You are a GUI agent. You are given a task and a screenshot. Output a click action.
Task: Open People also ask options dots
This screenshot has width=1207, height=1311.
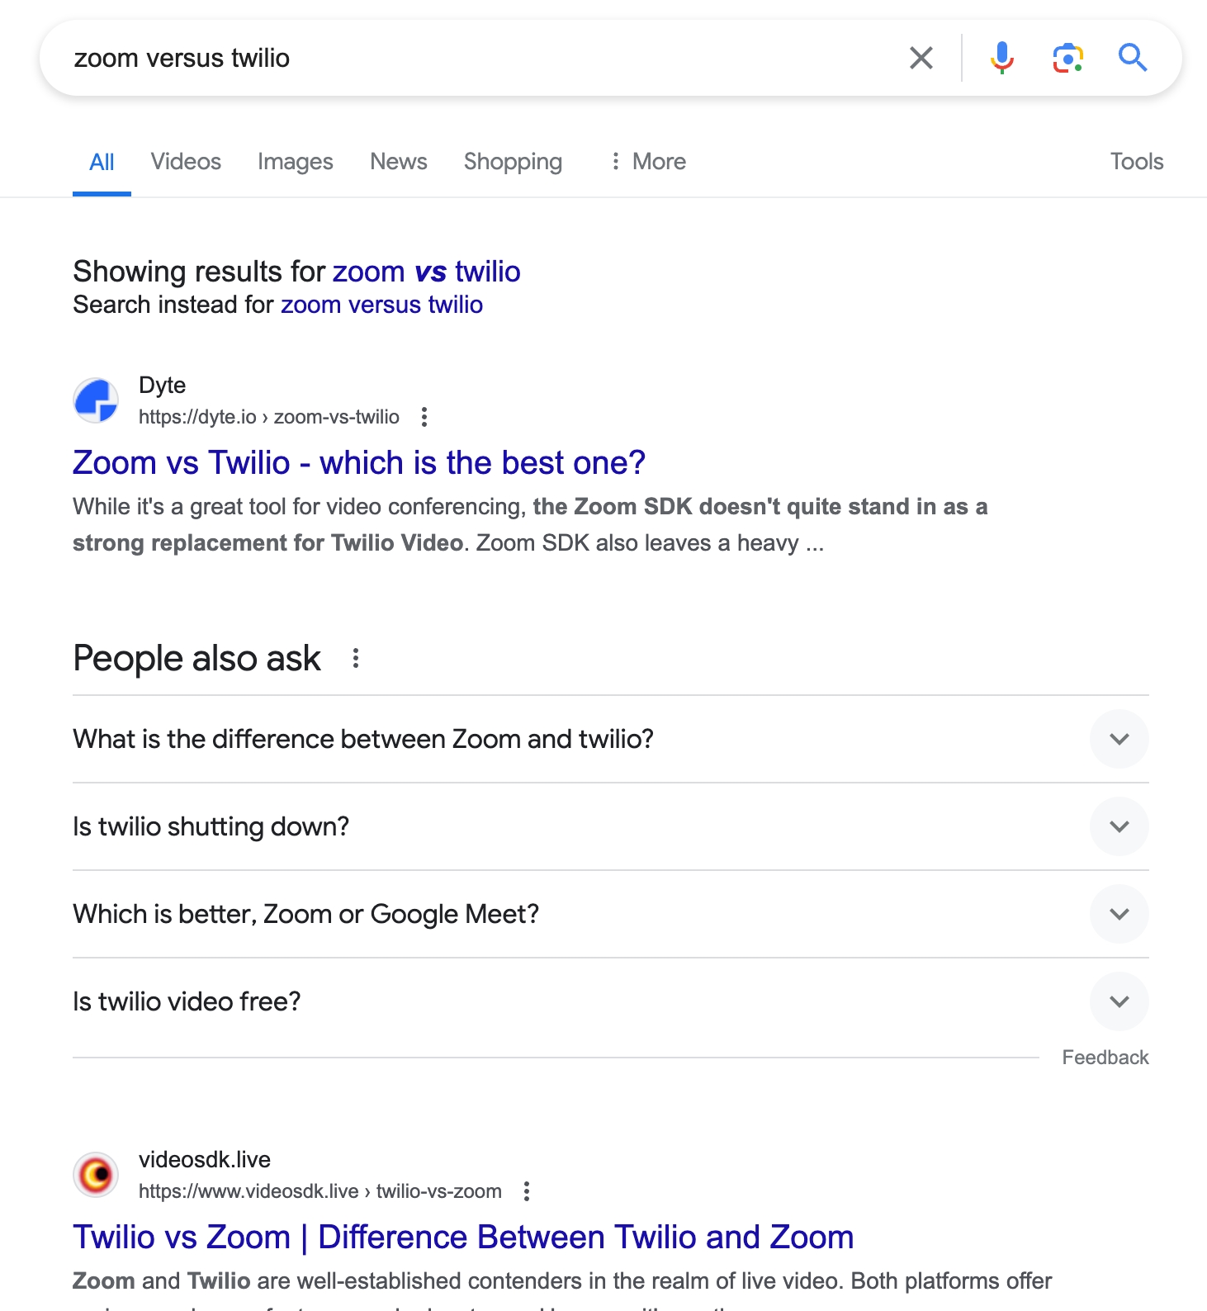(x=356, y=658)
